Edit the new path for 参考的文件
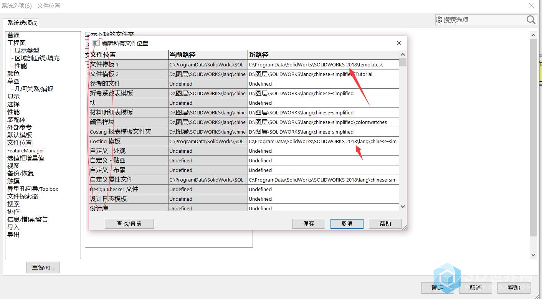542x299 pixels. (323, 84)
